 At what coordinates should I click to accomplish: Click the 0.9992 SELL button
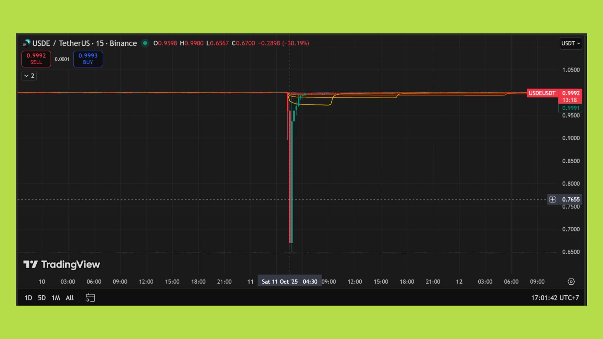(x=36, y=59)
